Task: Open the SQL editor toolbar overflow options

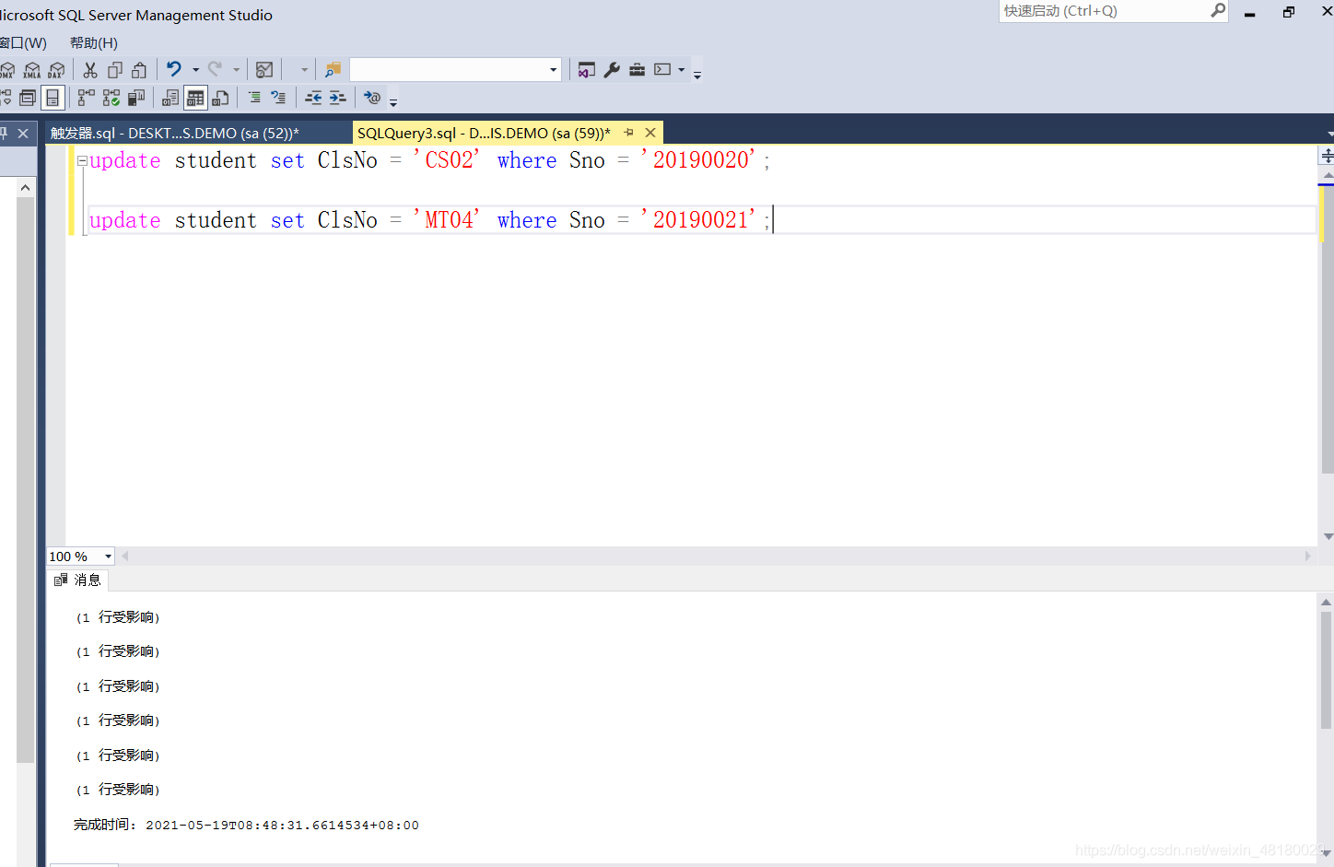Action: (393, 102)
